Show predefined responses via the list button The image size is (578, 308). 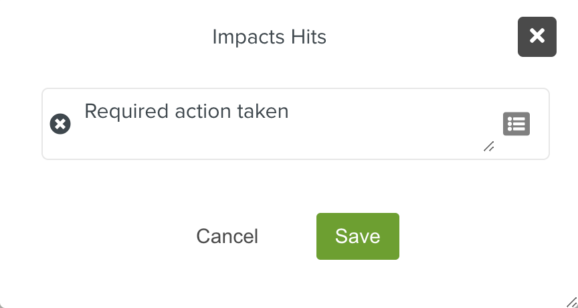516,124
